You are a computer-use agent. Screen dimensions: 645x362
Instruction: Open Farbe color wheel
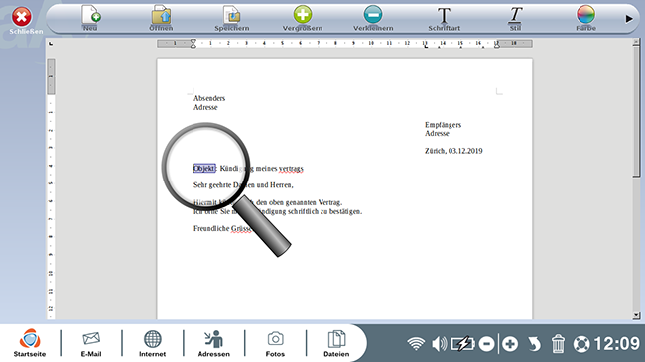pos(585,18)
